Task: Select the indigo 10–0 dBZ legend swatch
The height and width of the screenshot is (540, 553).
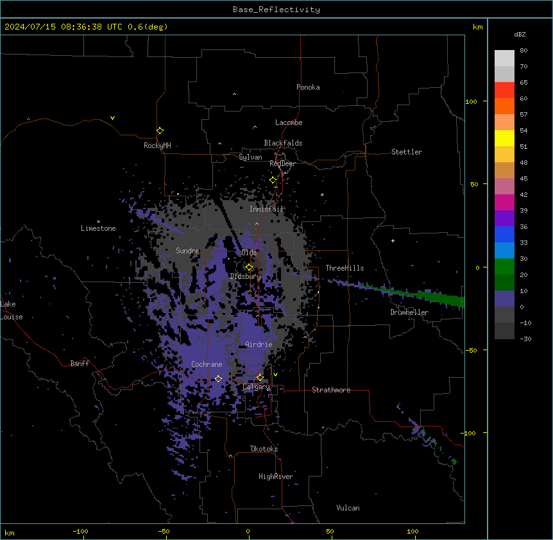Action: [504, 299]
